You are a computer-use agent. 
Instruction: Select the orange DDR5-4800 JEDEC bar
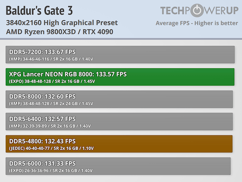click(119, 144)
